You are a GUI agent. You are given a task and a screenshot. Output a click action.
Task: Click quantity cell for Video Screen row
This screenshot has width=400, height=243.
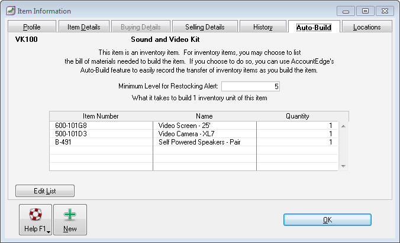coord(298,126)
